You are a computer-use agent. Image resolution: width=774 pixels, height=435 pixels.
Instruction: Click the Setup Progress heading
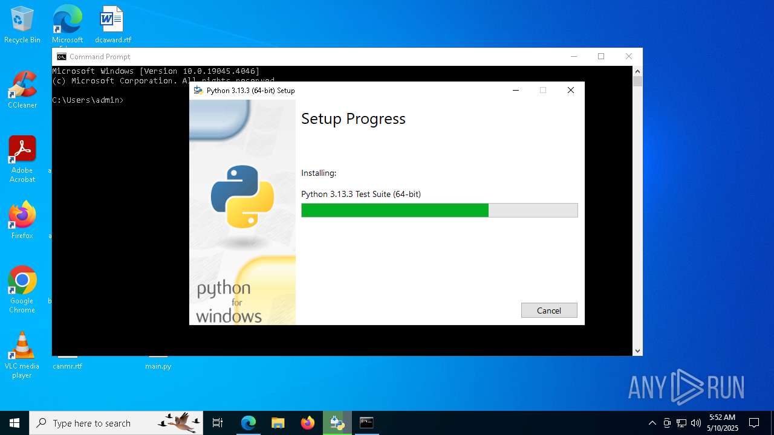point(353,118)
